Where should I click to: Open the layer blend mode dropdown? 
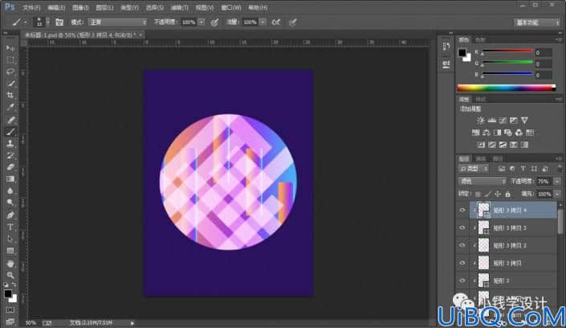click(482, 181)
